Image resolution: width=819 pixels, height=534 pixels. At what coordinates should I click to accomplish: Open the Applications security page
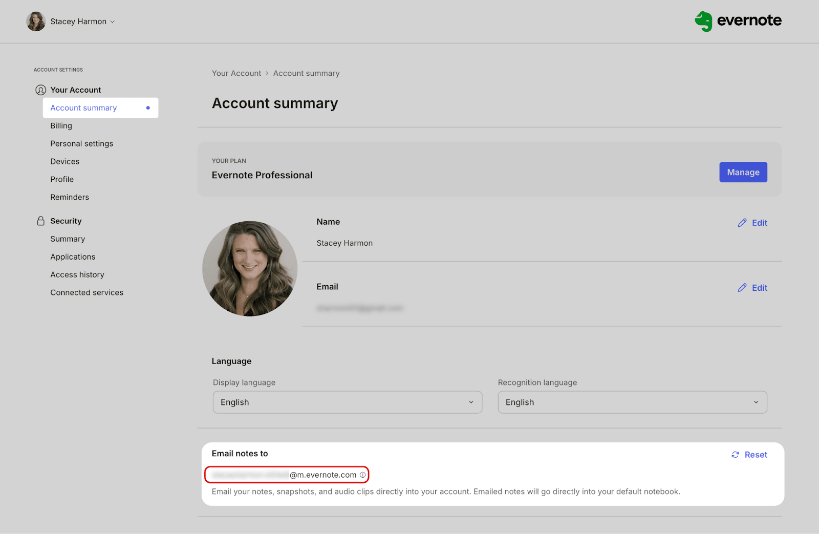click(x=73, y=257)
